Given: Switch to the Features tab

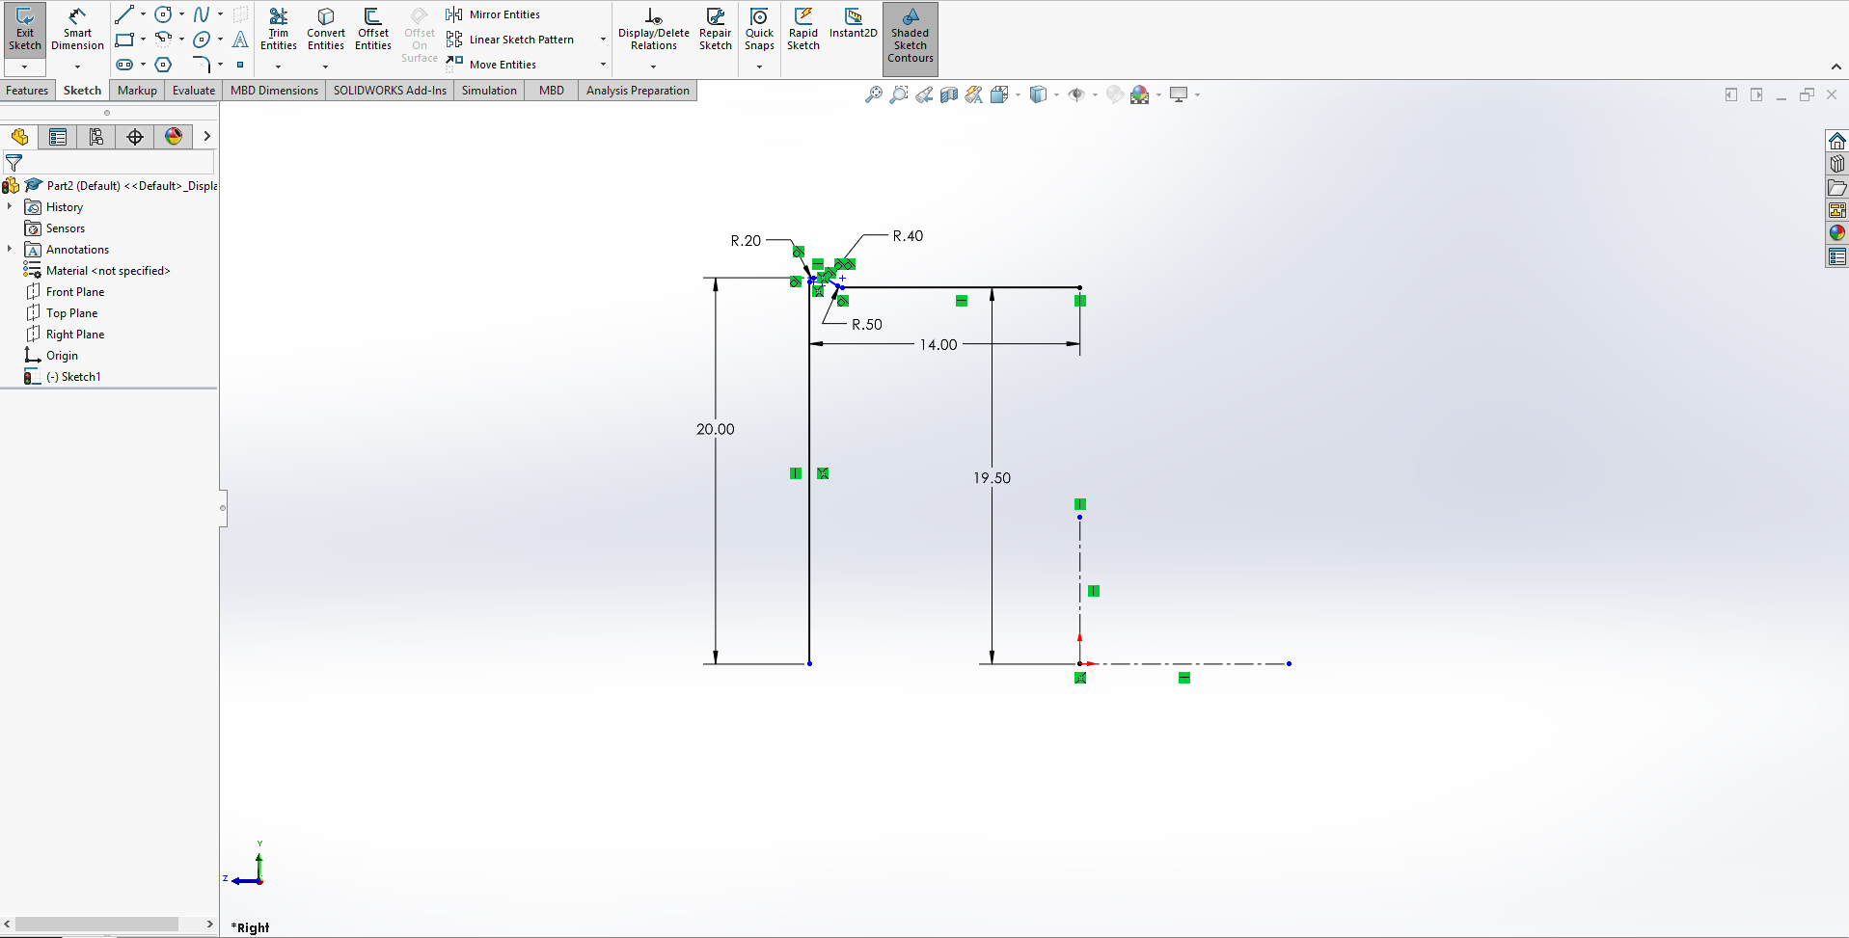Looking at the screenshot, I should [x=27, y=91].
